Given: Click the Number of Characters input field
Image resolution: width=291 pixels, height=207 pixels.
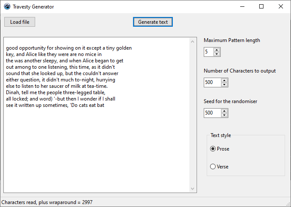Looking at the screenshot, I should tap(213, 82).
